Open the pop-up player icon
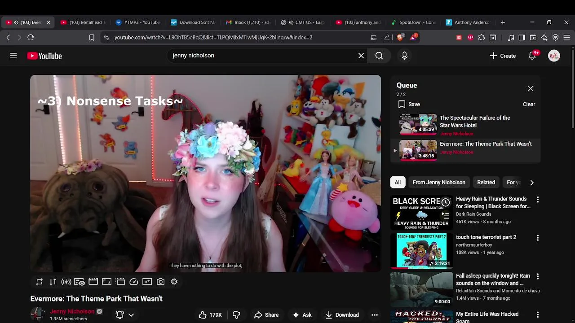Viewport: 575px width, 323px height. coord(120,282)
